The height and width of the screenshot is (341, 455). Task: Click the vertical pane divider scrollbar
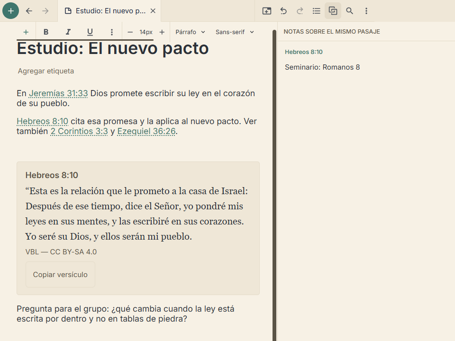pyautogui.click(x=274, y=186)
